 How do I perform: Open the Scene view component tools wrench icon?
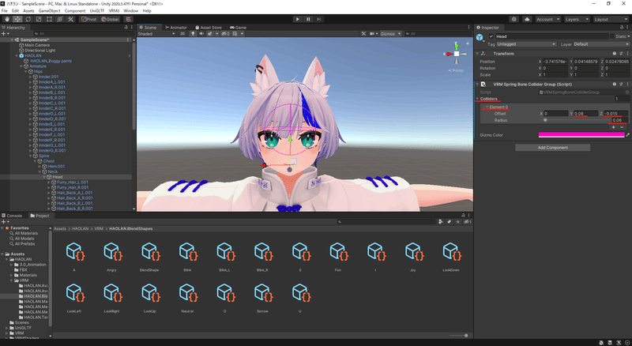tap(363, 33)
